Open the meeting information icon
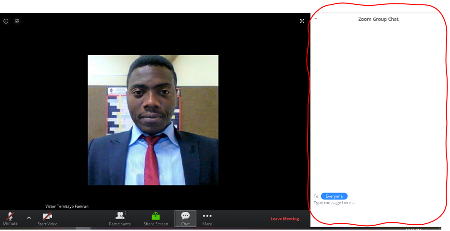450x231 pixels. click(6, 21)
